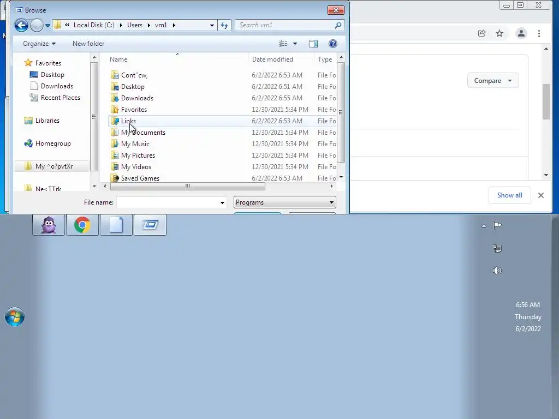Select the My Documents folder
This screenshot has width=559, height=419.
[144, 132]
